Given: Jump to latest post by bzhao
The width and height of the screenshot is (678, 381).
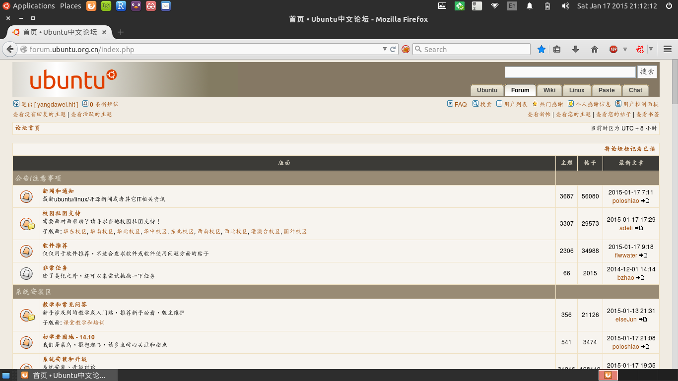Looking at the screenshot, I should [x=640, y=278].
